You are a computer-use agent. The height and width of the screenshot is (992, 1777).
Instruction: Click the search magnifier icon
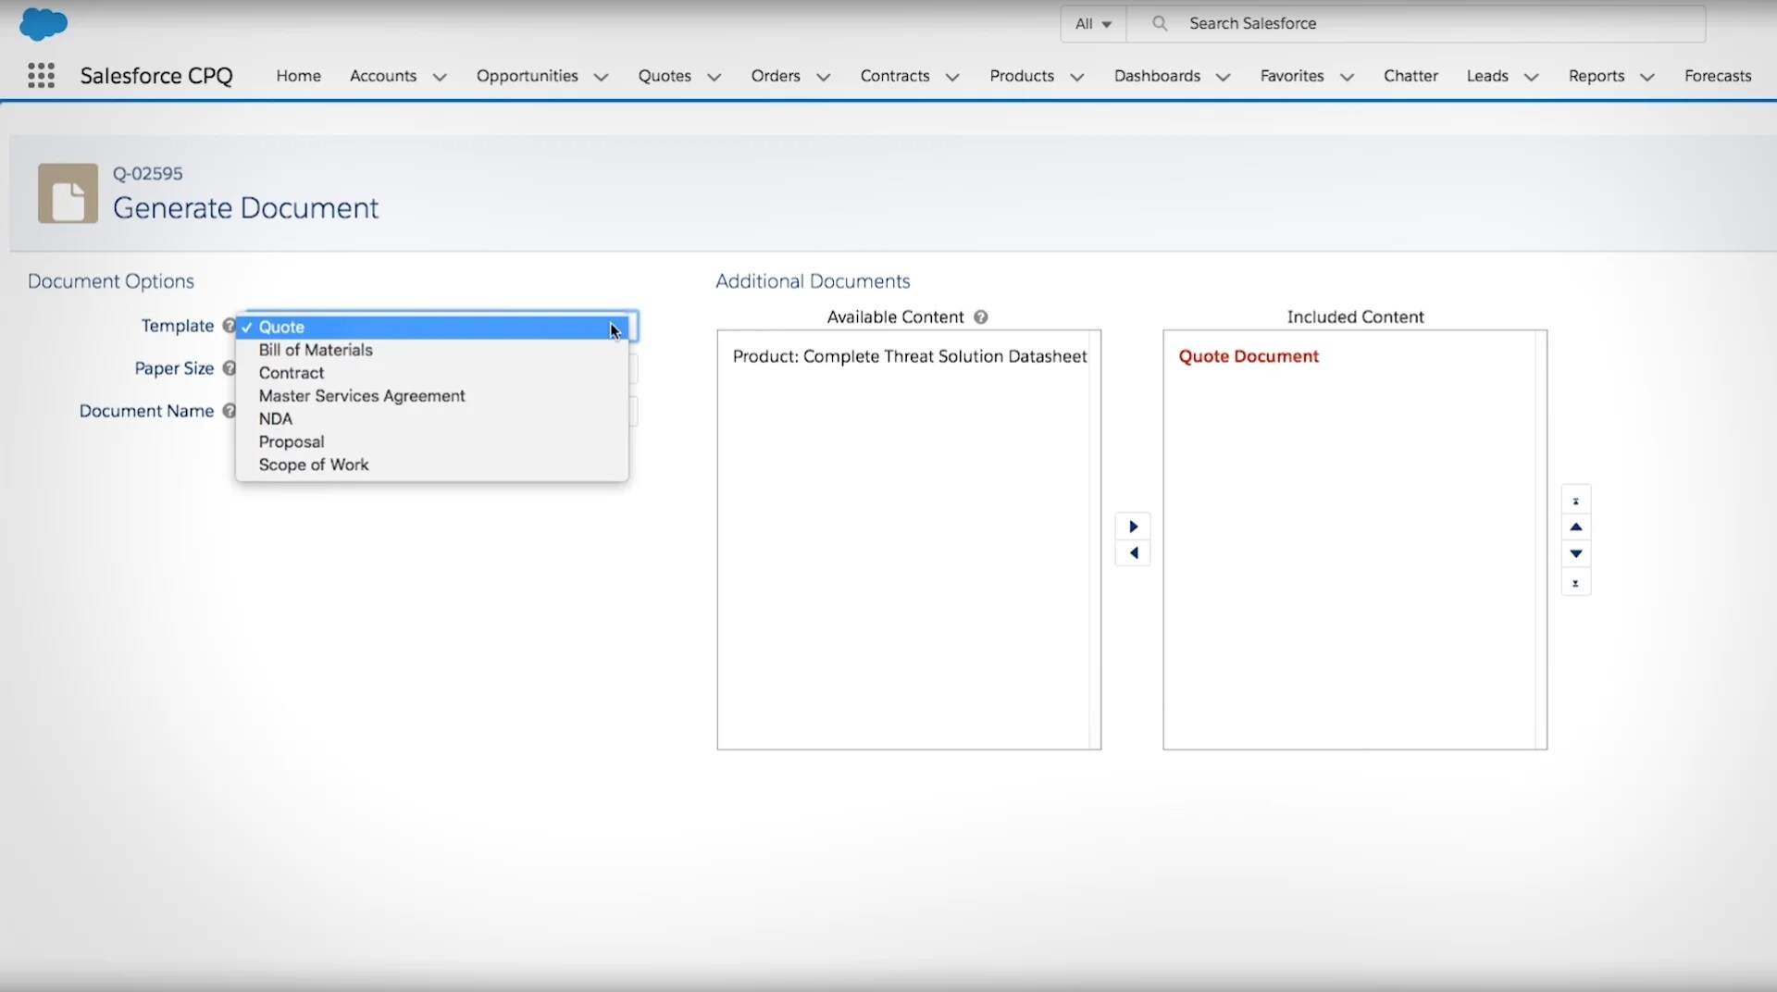(1160, 23)
